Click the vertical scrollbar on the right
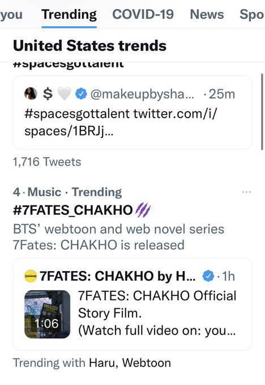 pos(262,112)
